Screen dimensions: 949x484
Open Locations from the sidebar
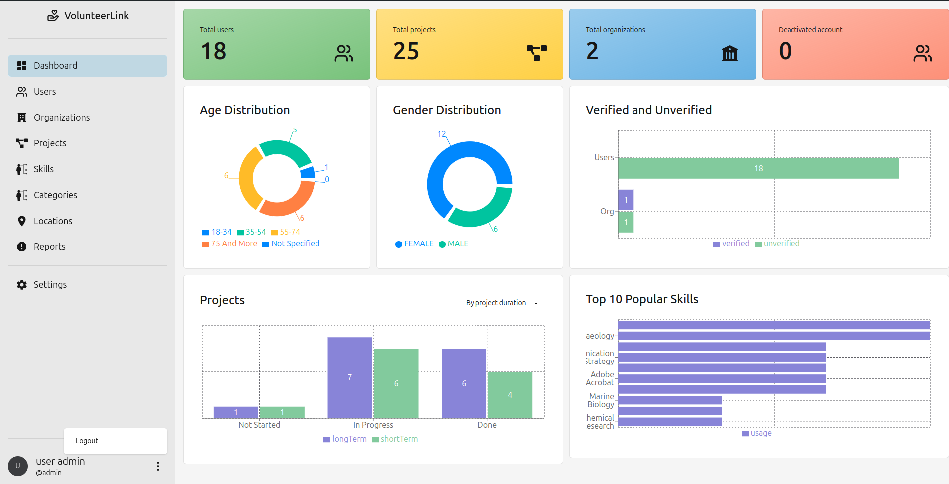click(x=88, y=221)
